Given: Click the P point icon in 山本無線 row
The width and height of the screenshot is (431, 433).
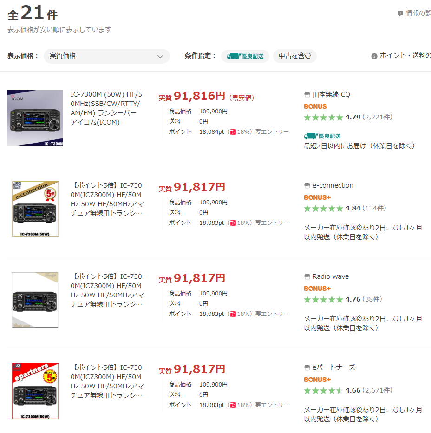Looking at the screenshot, I should (x=233, y=132).
